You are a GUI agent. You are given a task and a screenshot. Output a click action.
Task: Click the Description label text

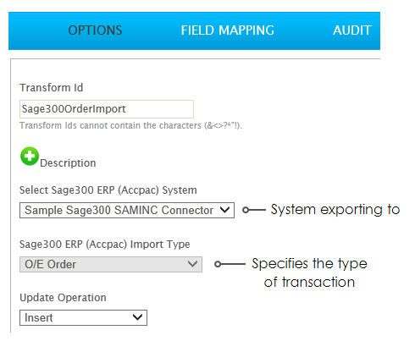[x=68, y=163]
